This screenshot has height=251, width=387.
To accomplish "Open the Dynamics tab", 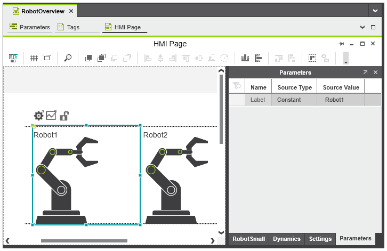I will coord(287,239).
